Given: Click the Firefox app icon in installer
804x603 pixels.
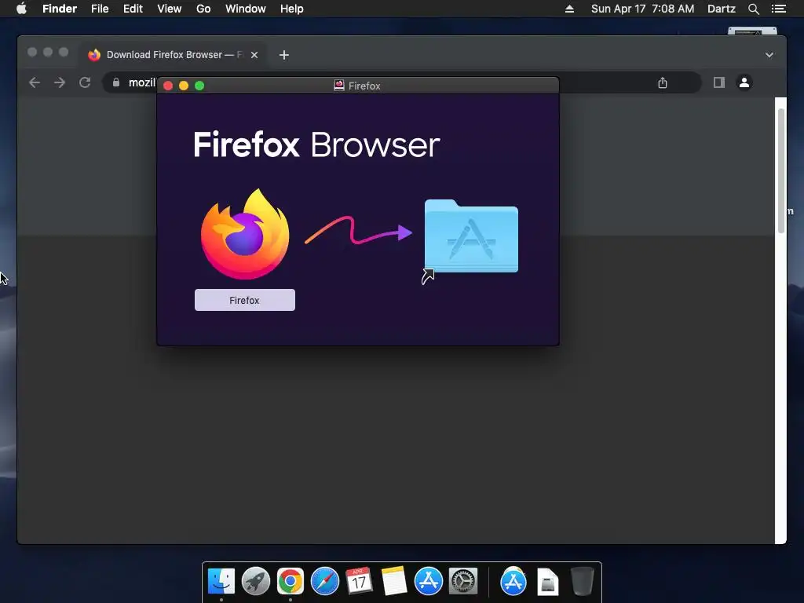Looking at the screenshot, I should [x=245, y=234].
